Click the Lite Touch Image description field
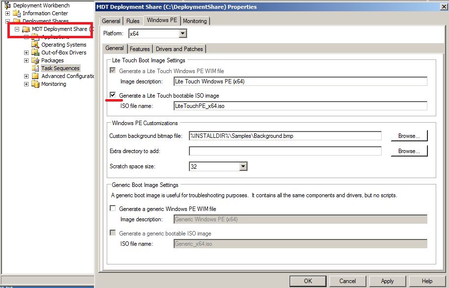Image resolution: width=449 pixels, height=288 pixels. tap(300, 81)
